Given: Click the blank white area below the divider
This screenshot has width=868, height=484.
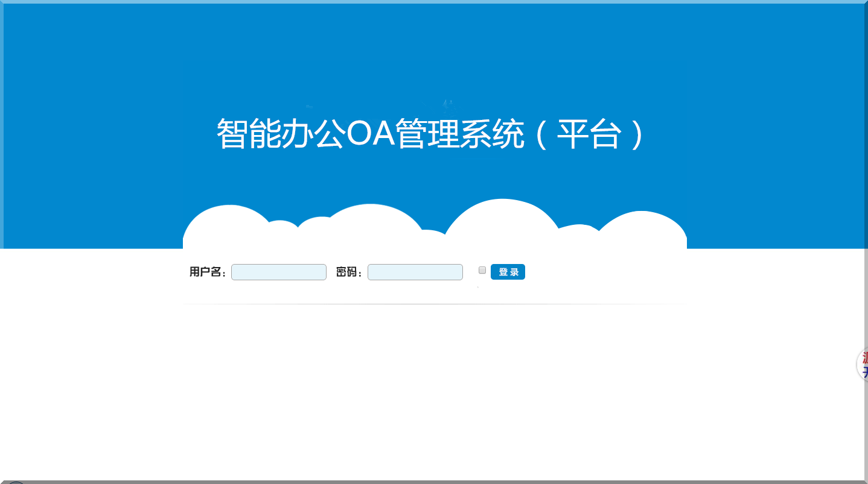Looking at the screenshot, I should pos(435,392).
